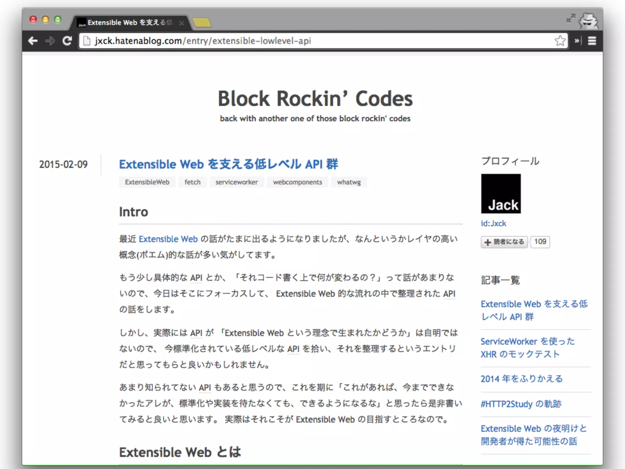625x469 pixels.
Task: Open the article title link
Action: pos(228,164)
